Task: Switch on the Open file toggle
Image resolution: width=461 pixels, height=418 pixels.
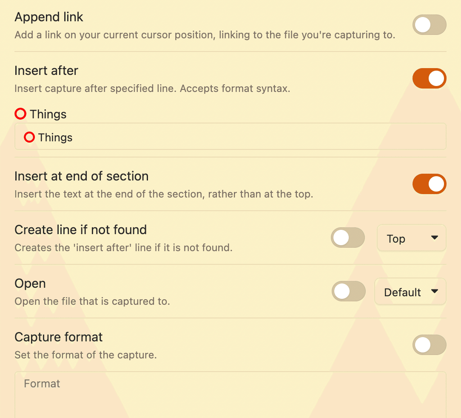Action: 348,292
